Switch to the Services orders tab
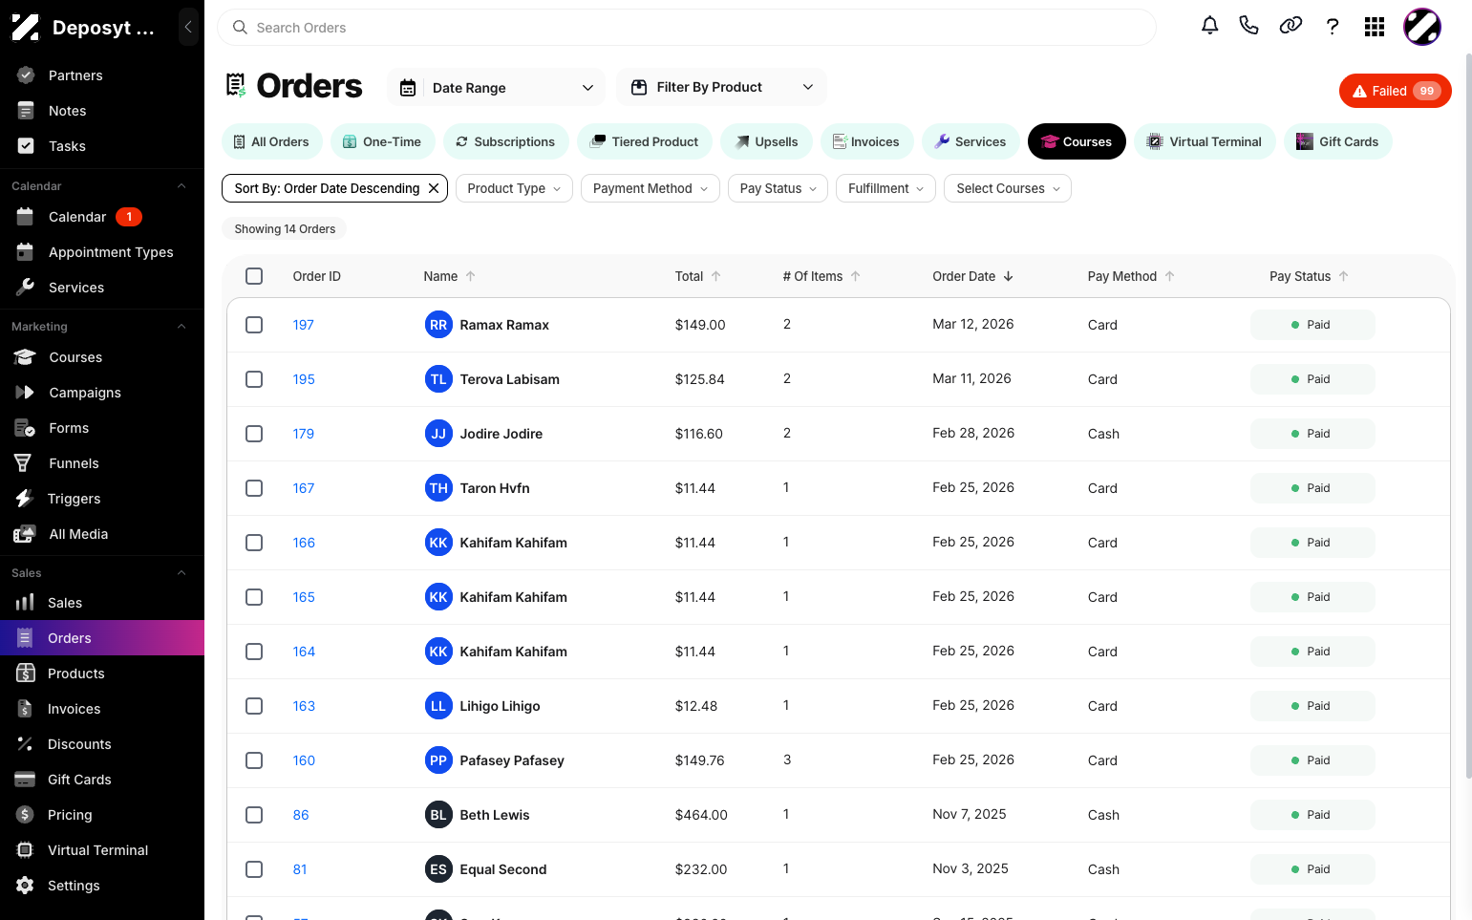Image resolution: width=1472 pixels, height=920 pixels. (971, 141)
